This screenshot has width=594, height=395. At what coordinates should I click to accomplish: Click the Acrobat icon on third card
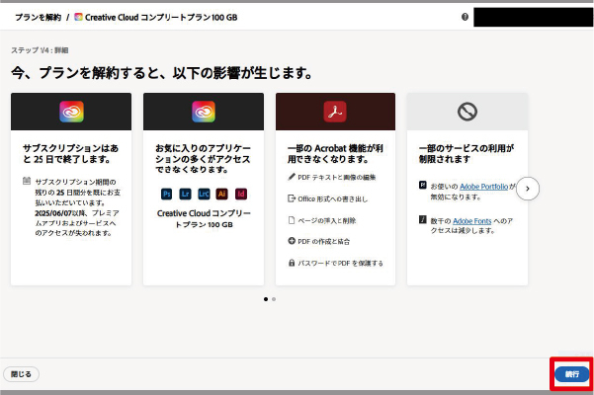[335, 112]
